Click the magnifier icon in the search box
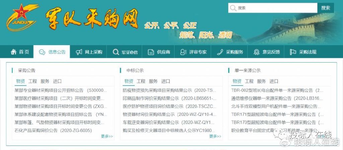343x150 pixels. (x=233, y=8)
